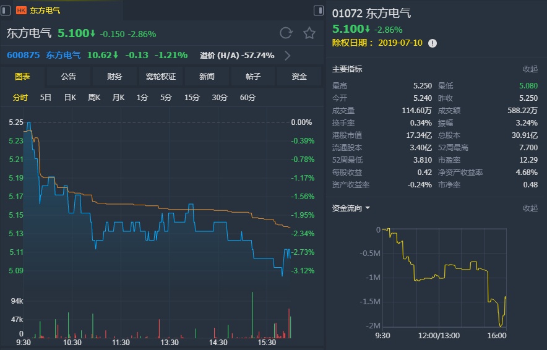Viewport: 547px width, 350px height.
Task: Open the 600875 A-share stock link
Action: pyautogui.click(x=24, y=55)
